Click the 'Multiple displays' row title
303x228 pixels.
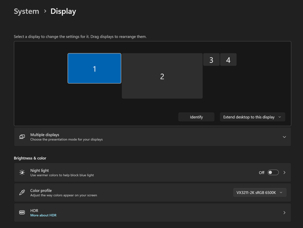tap(45, 135)
